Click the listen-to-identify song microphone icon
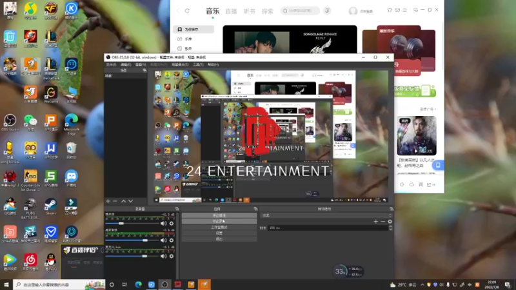Viewport: 516px width, 290px height. coord(327,11)
